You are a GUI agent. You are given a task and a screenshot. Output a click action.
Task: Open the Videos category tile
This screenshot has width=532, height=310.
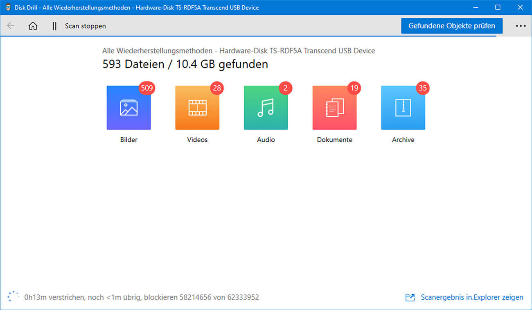(x=197, y=108)
